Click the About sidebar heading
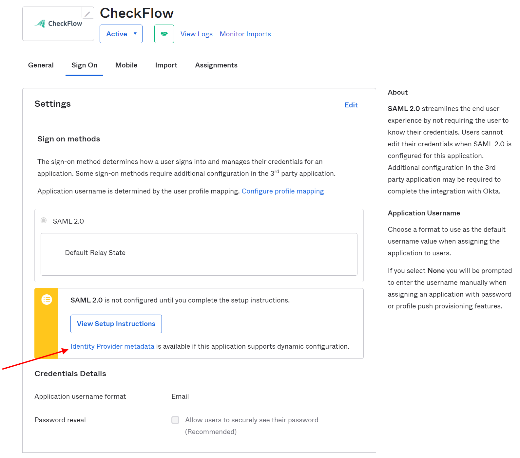The height and width of the screenshot is (458, 520). point(398,92)
